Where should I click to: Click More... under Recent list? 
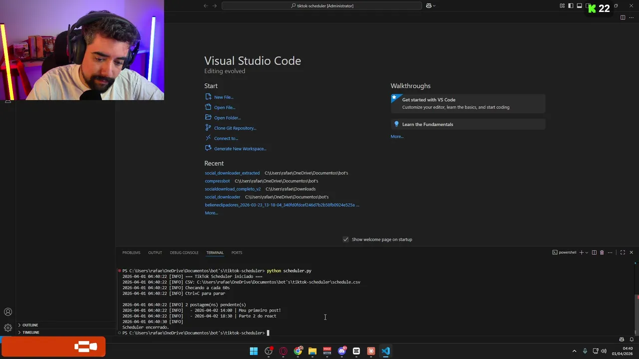point(211,213)
